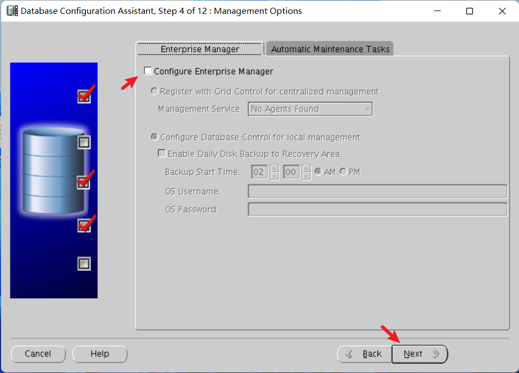The width and height of the screenshot is (519, 373).
Task: Decrease backup hour with down stepper
Action: click(274, 176)
